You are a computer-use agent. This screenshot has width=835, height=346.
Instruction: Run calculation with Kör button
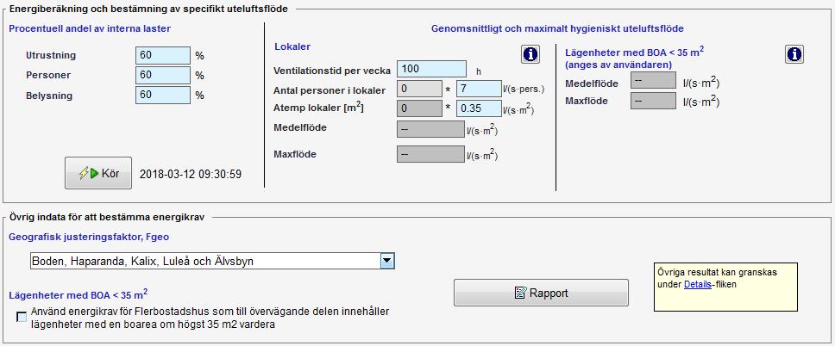(98, 173)
